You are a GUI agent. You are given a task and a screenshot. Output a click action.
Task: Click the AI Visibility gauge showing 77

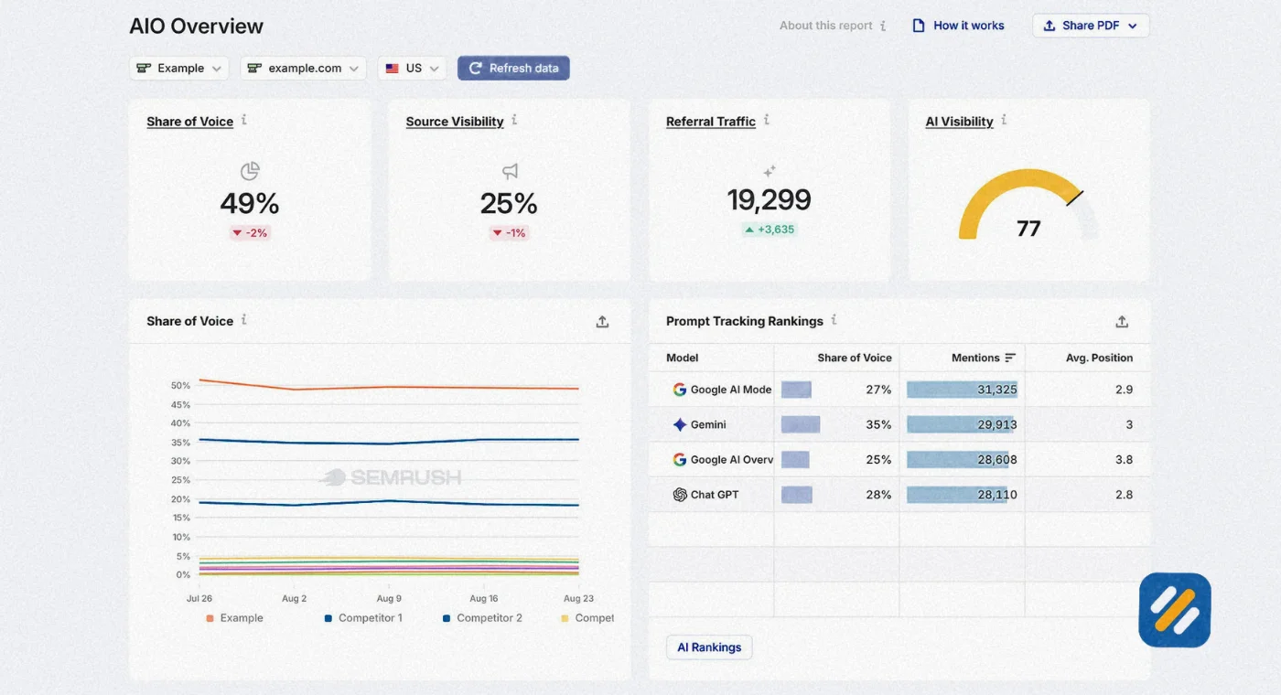(1028, 205)
